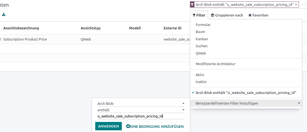This screenshot has width=307, height=132.
Task: Click the funnel icon in search facet
Action: (x=192, y=5)
